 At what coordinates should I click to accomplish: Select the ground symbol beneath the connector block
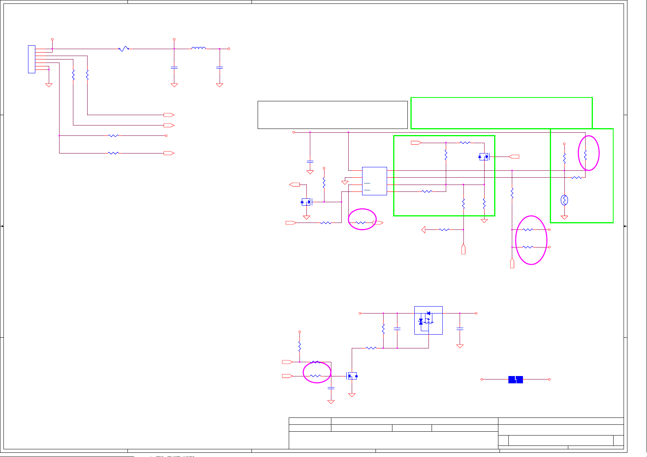49,85
